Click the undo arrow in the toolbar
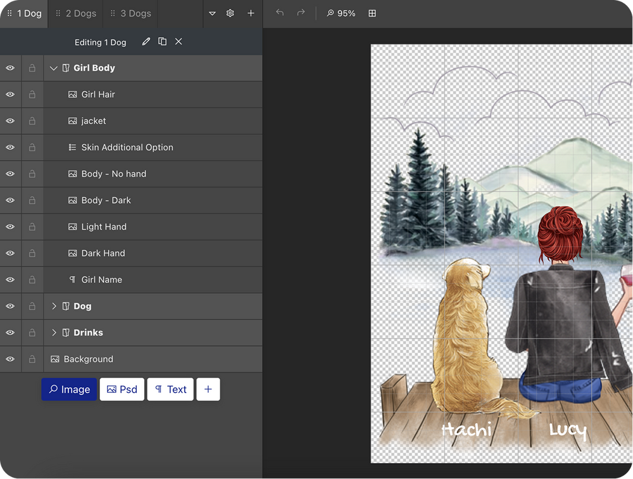The image size is (633, 479). click(280, 13)
